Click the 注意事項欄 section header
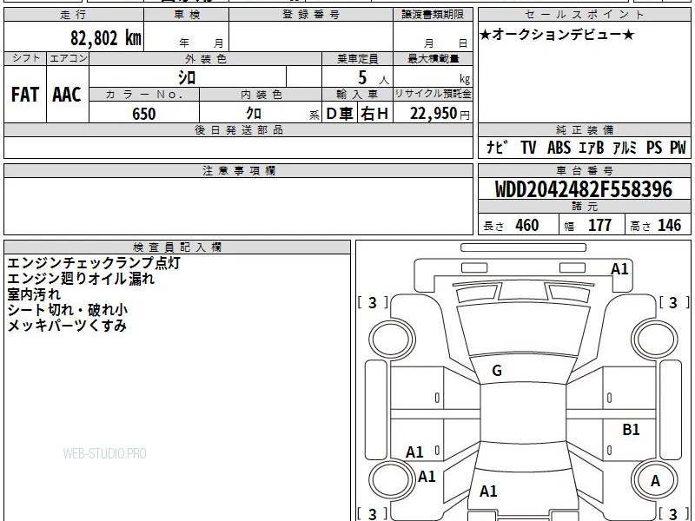 click(x=238, y=171)
